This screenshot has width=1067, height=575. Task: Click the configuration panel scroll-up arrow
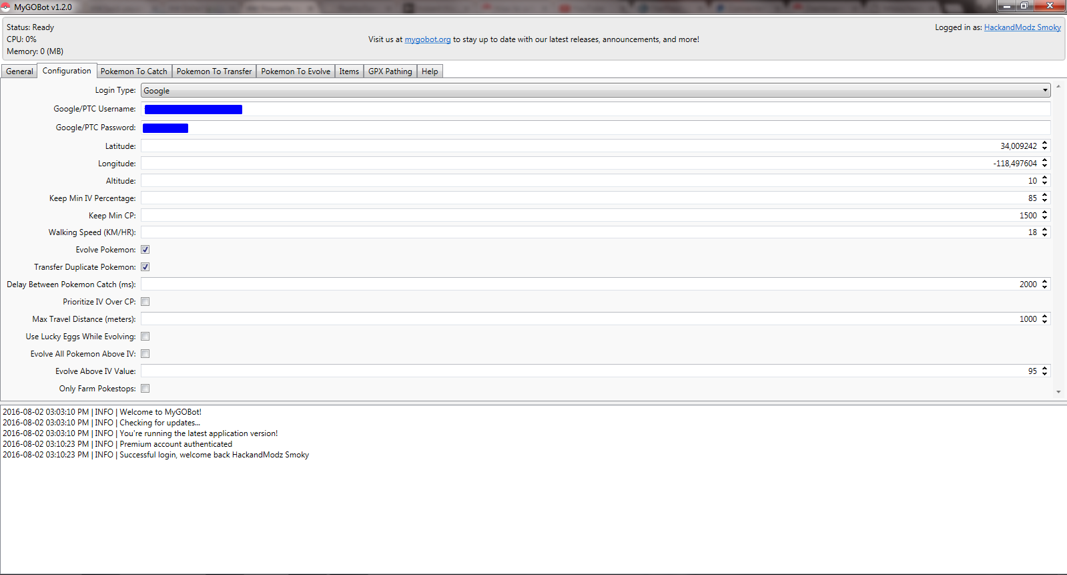tap(1058, 87)
